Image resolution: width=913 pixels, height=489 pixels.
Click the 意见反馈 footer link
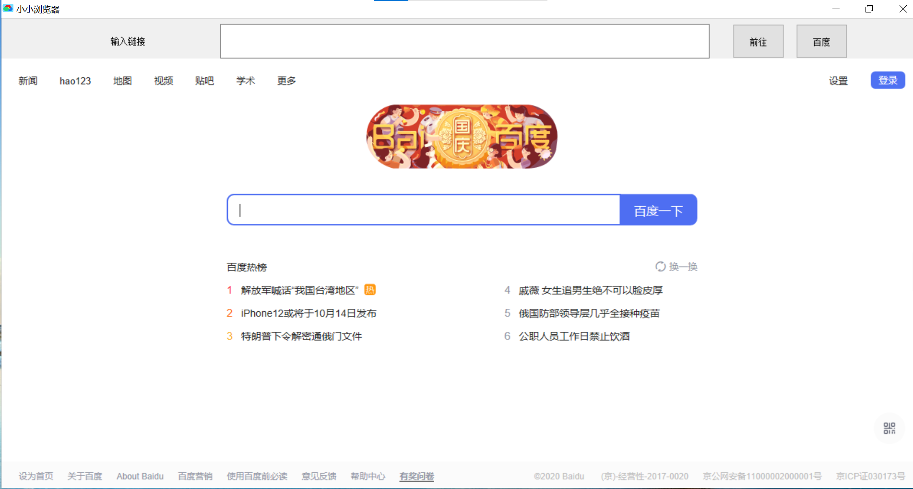319,476
